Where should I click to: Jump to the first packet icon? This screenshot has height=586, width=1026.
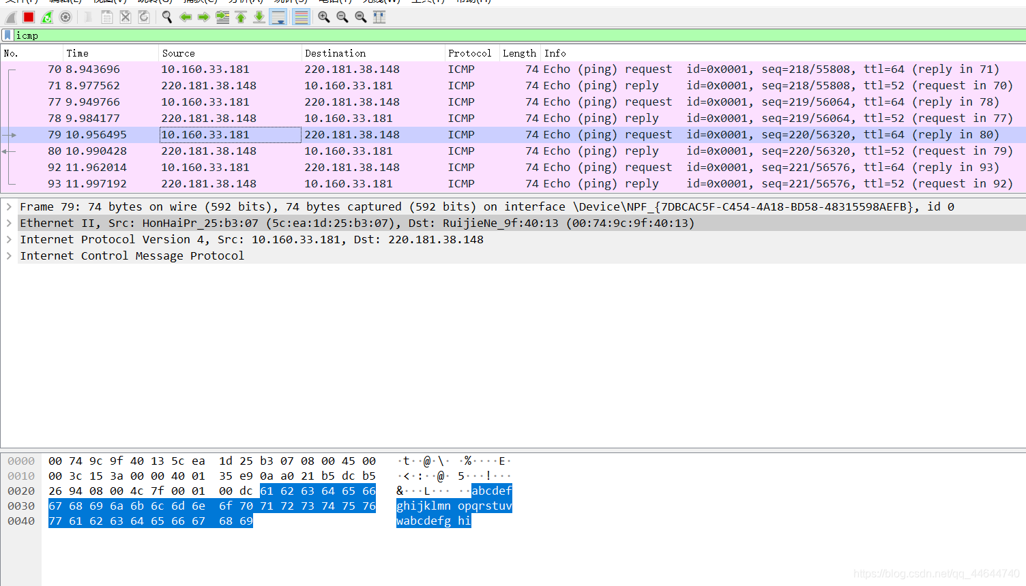[241, 17]
